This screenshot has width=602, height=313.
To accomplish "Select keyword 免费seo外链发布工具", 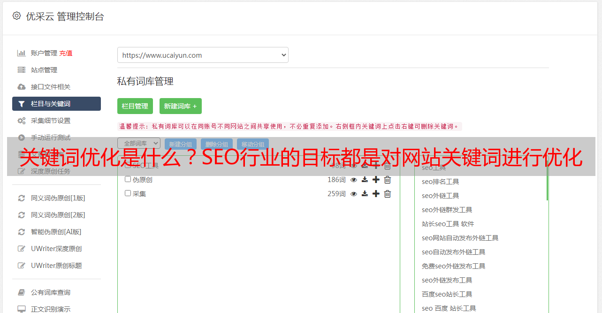I will (453, 266).
